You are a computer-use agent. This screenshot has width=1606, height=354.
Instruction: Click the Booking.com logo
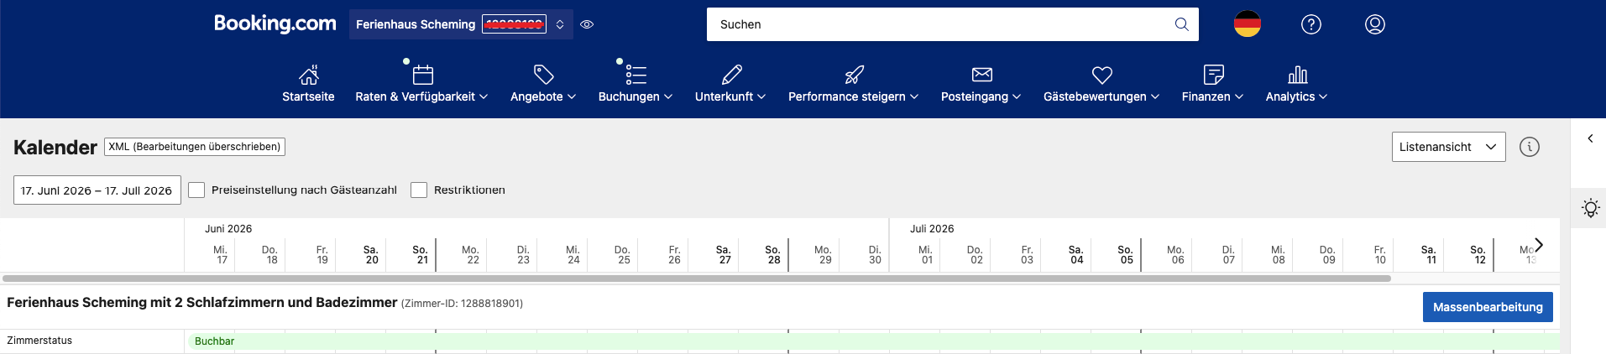(x=275, y=23)
